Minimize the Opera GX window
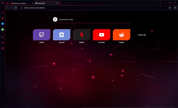This screenshot has width=178, height=108. pos(165,3)
